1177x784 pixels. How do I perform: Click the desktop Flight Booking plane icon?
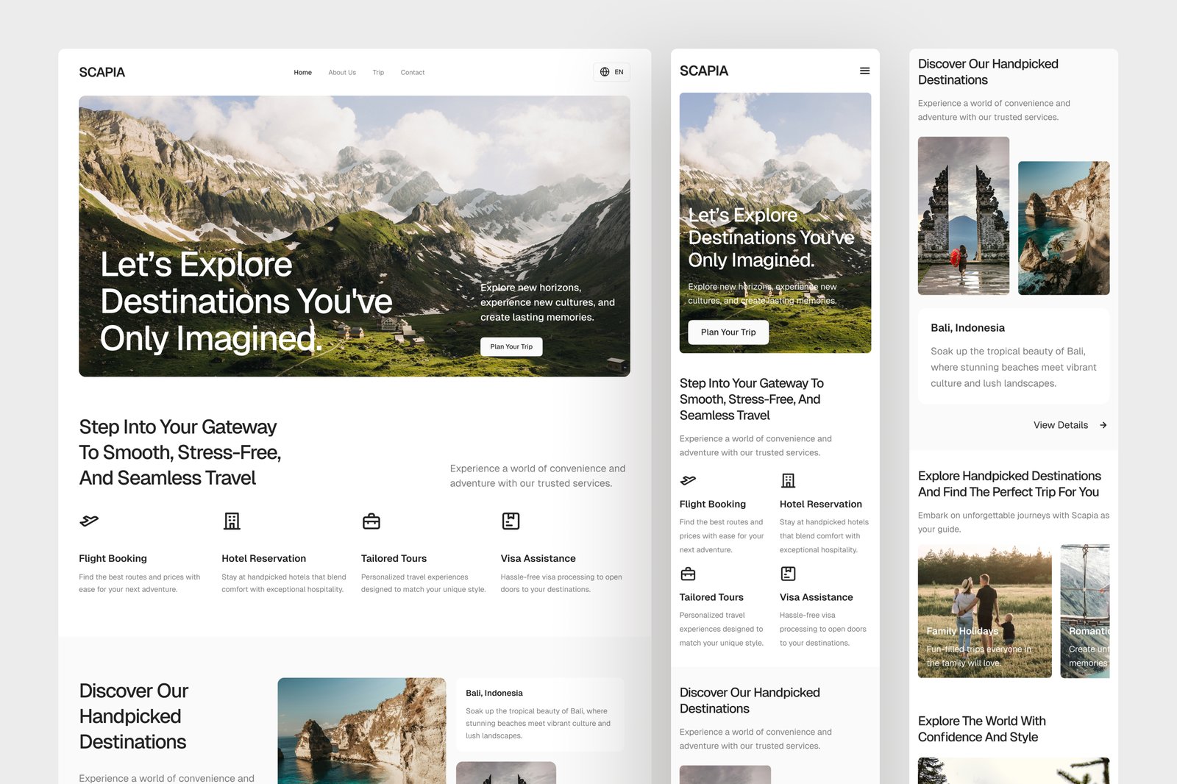coord(89,521)
